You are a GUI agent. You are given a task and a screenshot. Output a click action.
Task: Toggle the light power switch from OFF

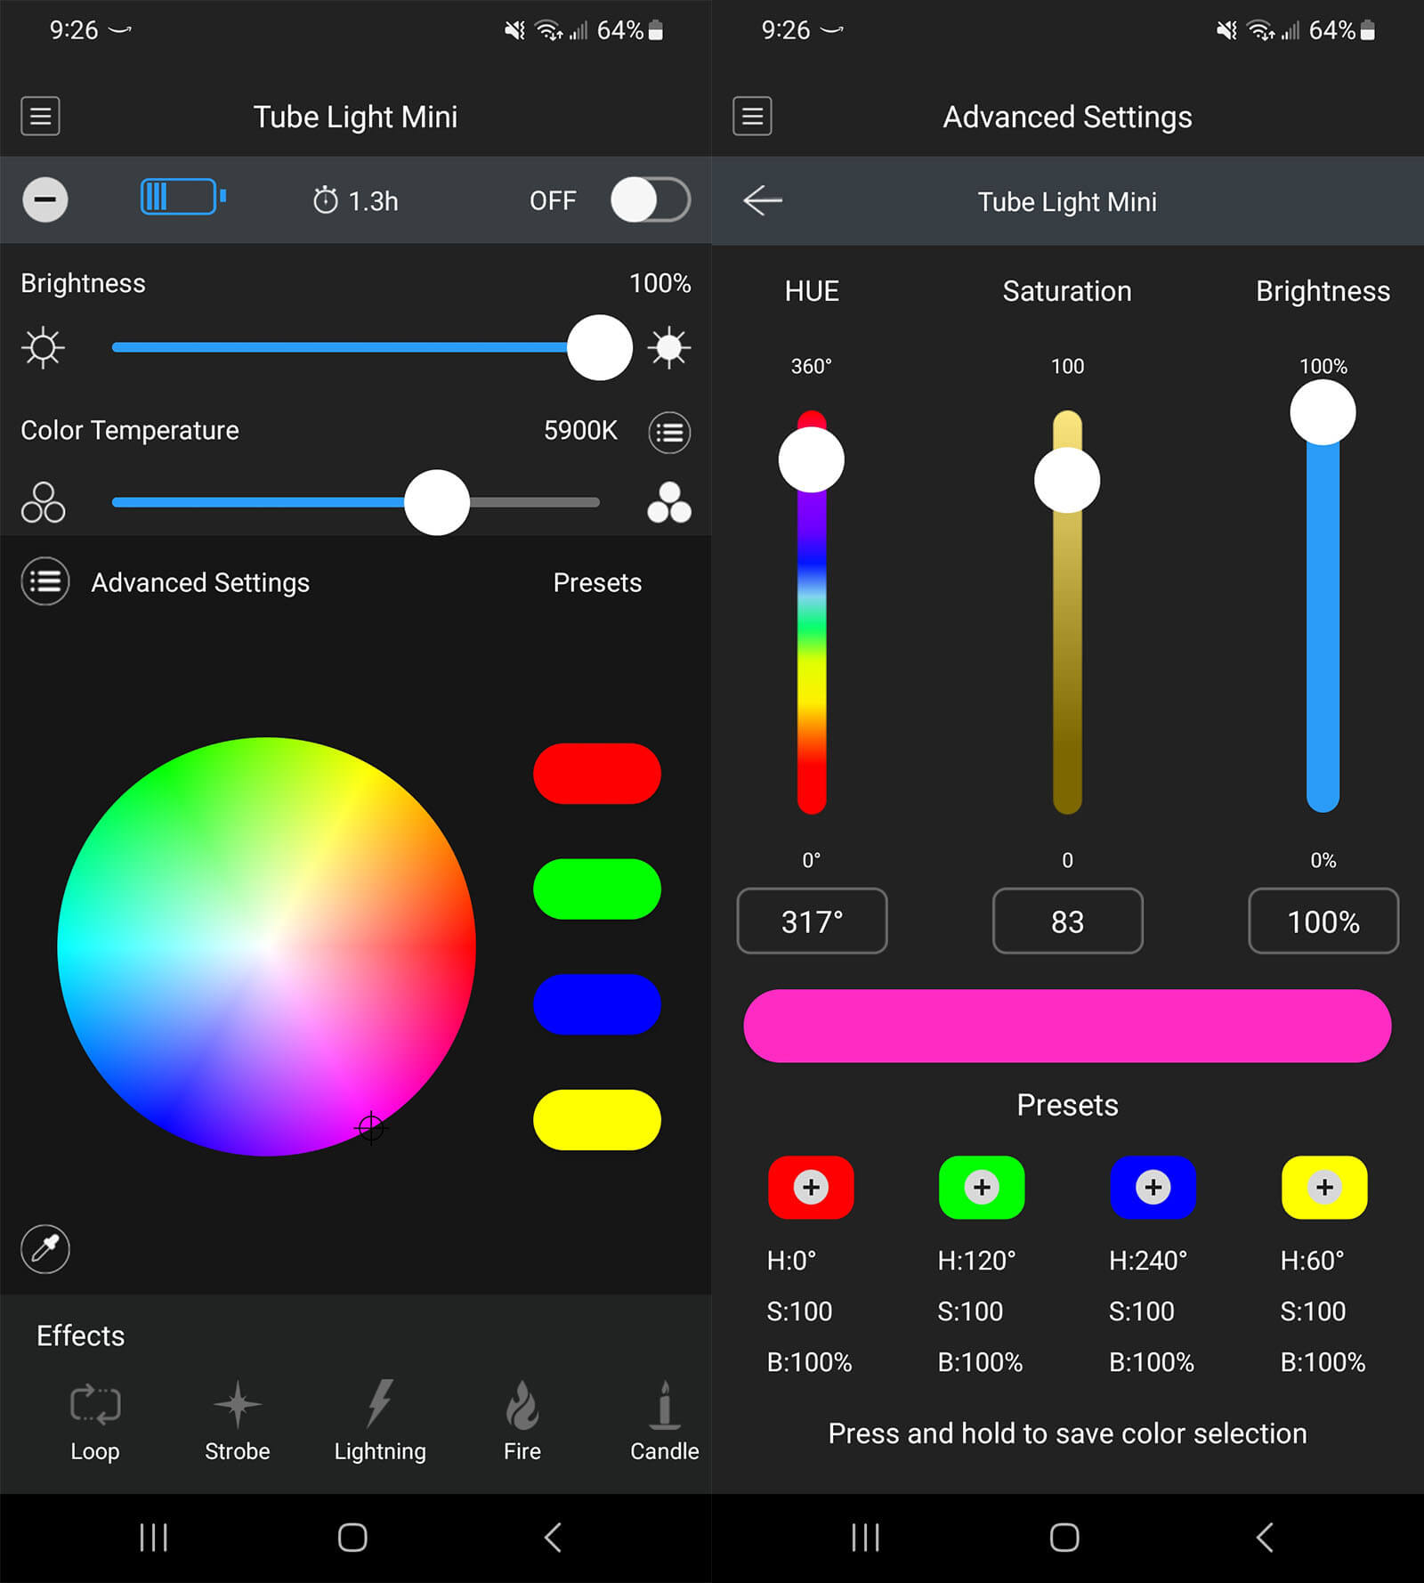(650, 200)
